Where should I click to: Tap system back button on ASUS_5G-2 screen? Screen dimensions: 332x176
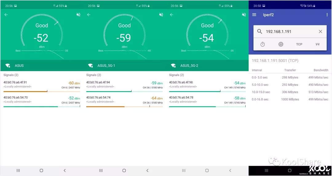(230, 170)
